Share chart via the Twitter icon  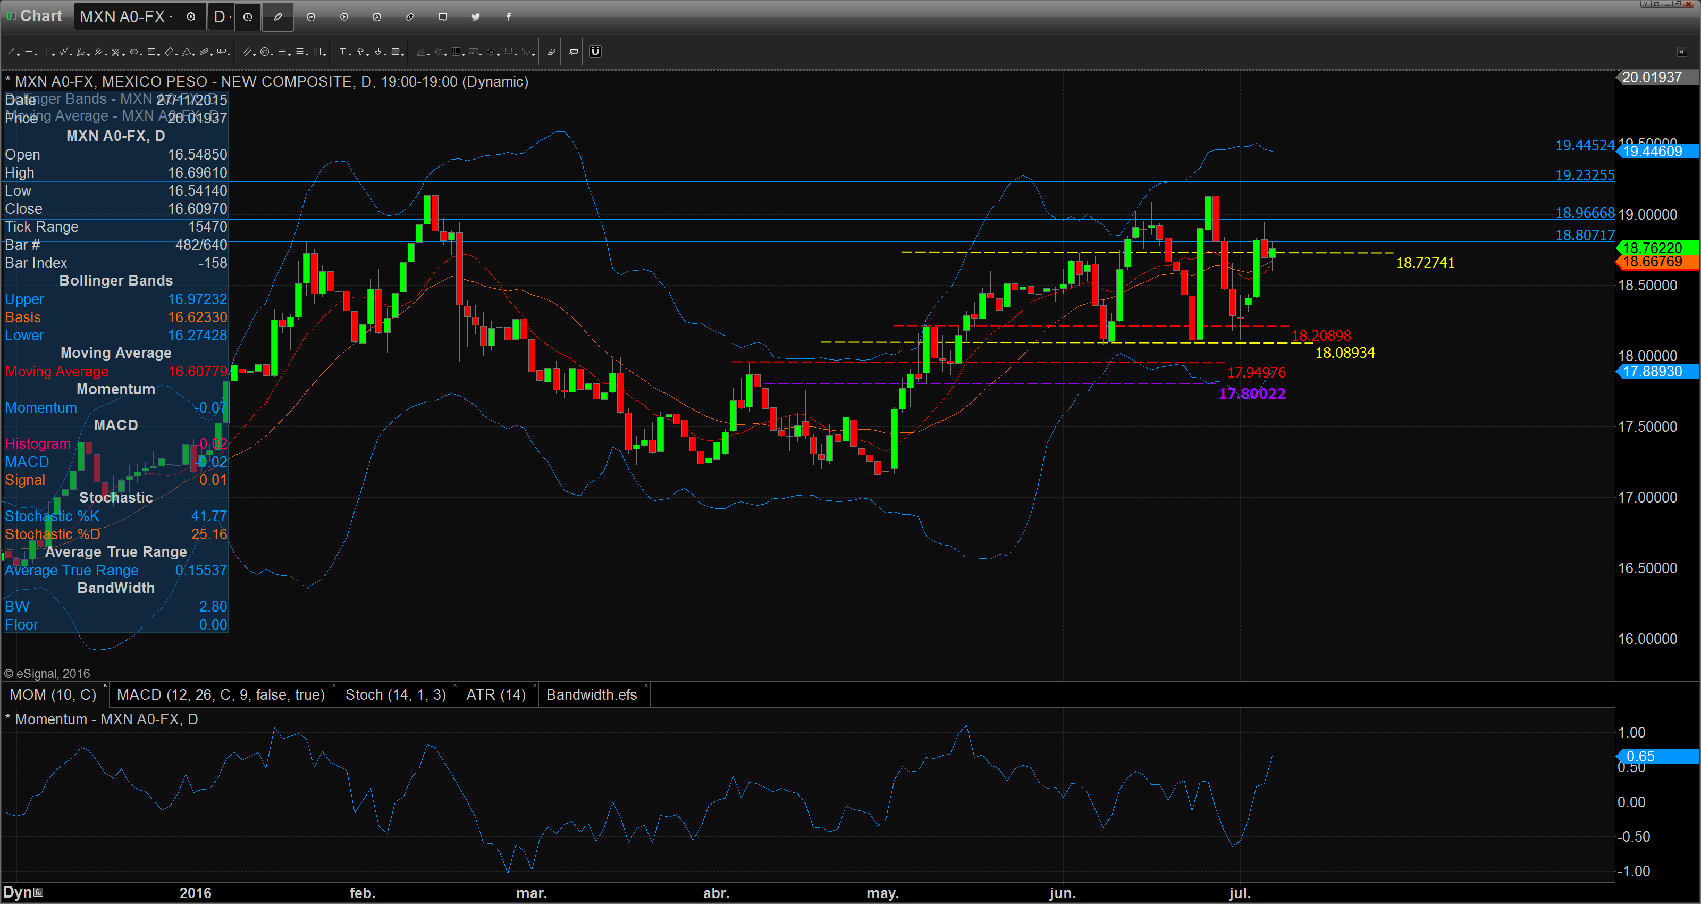(475, 16)
